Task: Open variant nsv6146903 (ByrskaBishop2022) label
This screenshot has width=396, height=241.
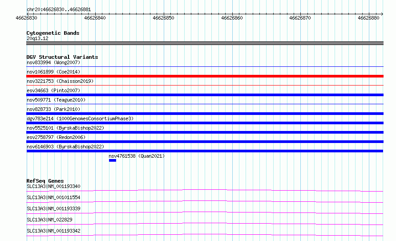Action: [65, 147]
